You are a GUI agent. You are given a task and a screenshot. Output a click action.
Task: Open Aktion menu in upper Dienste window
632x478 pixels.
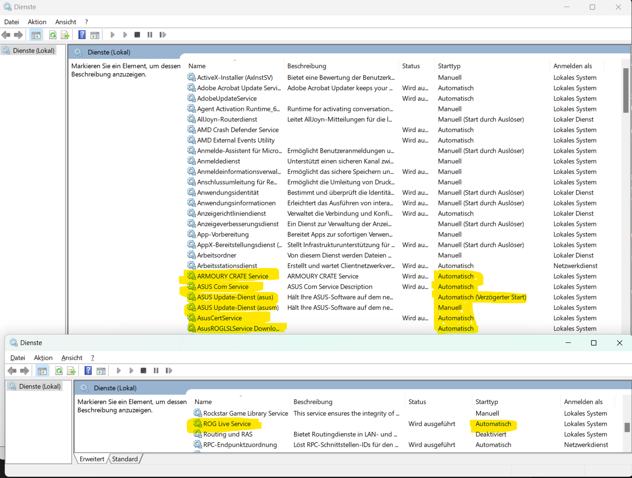pos(37,22)
